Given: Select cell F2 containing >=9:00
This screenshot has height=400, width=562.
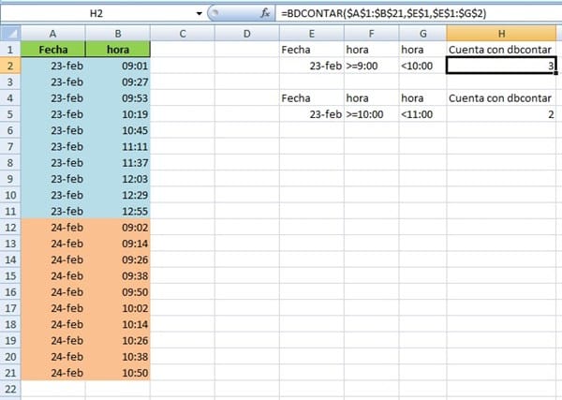Looking at the screenshot, I should 371,66.
